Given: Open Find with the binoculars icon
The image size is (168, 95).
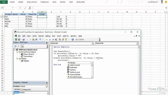Looking at the screenshot, I should click(x=36, y=40).
